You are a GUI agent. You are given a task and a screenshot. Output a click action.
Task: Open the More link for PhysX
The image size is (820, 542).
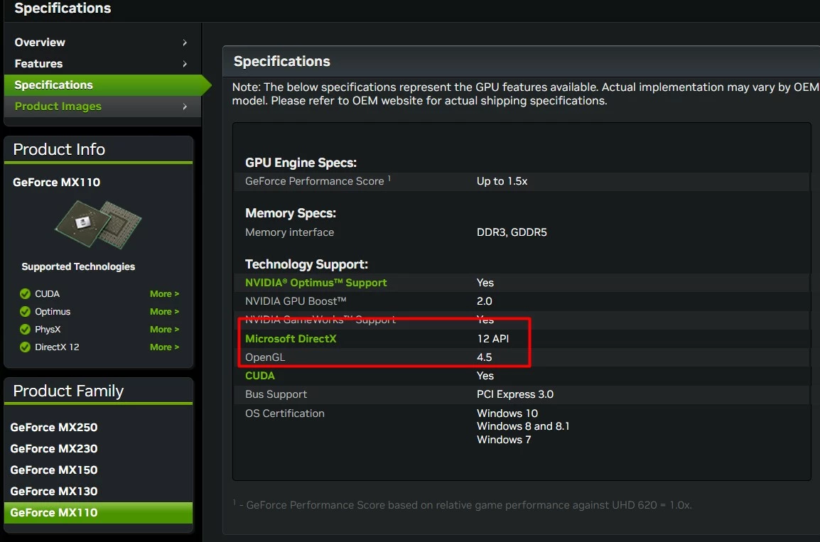point(164,330)
